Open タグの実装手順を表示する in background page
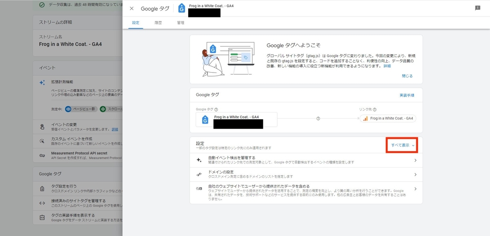490x236 pixels. pos(78,217)
